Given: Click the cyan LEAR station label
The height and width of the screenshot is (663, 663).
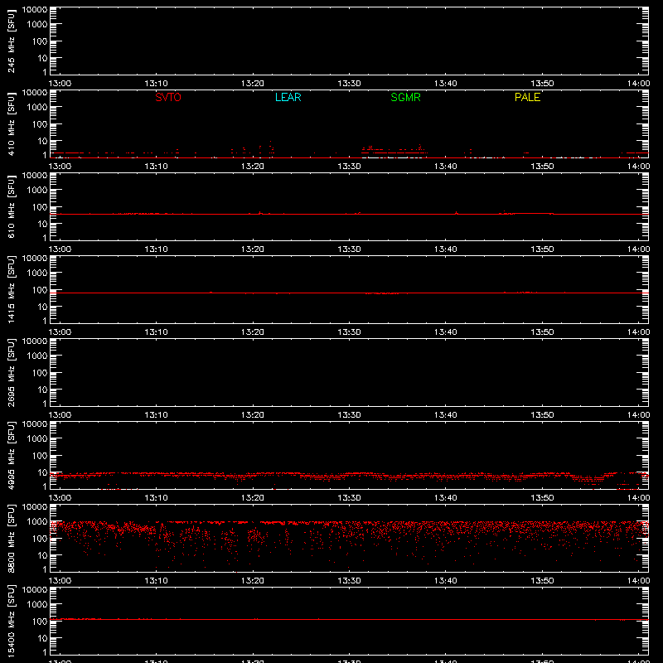Looking at the screenshot, I should pos(288,97).
